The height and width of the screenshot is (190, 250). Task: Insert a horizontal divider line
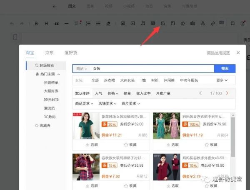point(67,24)
